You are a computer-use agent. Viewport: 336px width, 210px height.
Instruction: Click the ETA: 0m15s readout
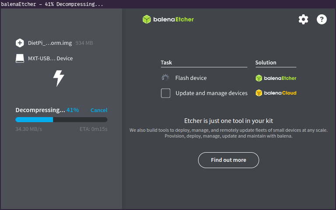click(x=94, y=129)
